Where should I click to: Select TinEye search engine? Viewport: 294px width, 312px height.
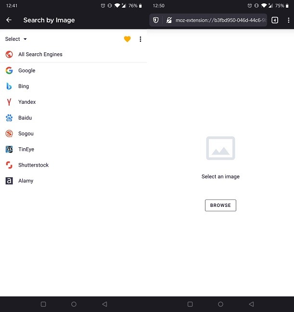(74, 149)
